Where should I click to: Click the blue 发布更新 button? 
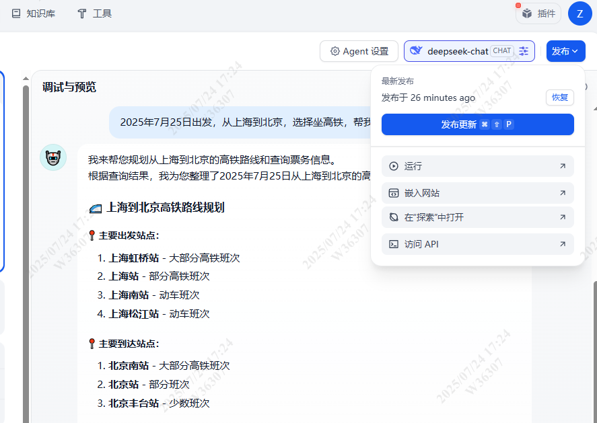[x=477, y=124]
